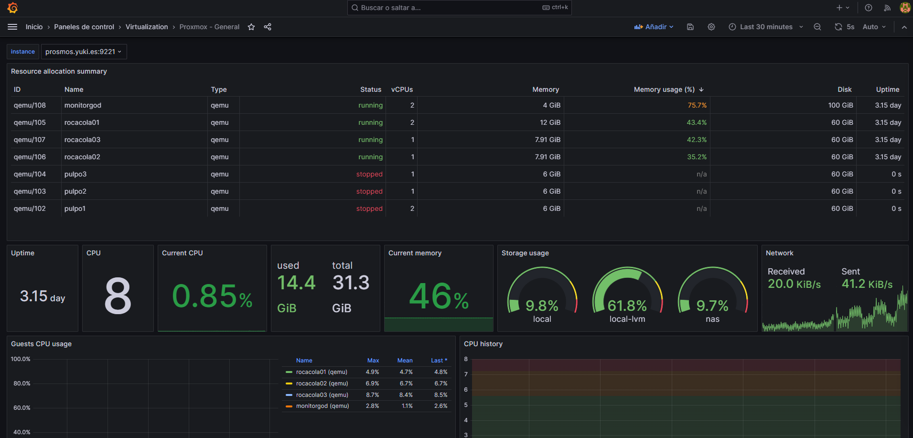Click the share dashboard icon
Screen dimensions: 913x438
tap(268, 27)
